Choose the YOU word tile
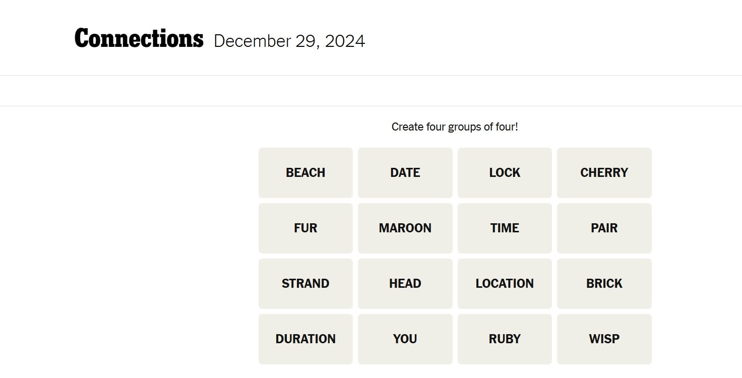Viewport: 742px width, 378px height. (405, 339)
